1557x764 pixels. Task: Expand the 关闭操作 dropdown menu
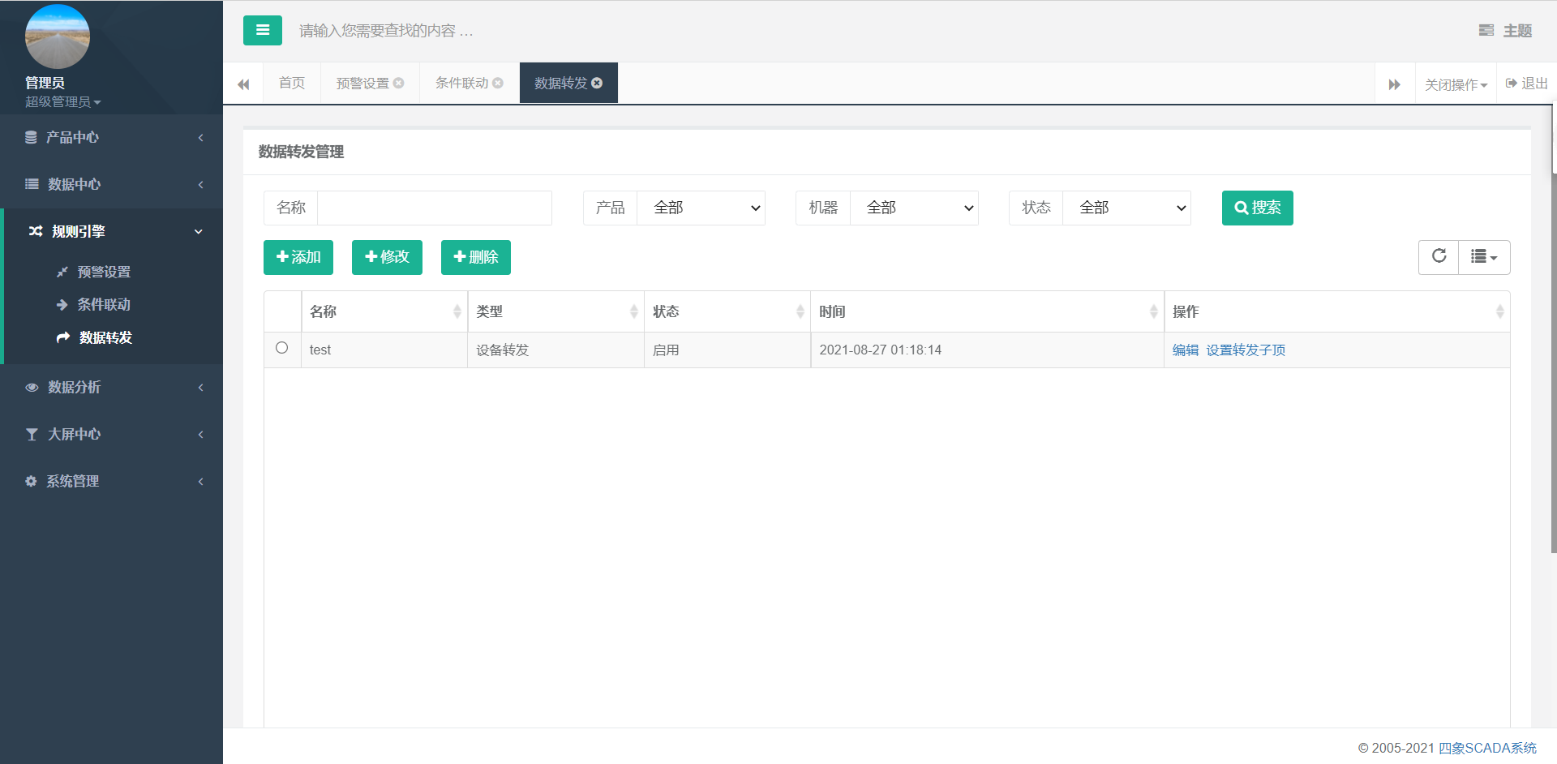(1456, 84)
